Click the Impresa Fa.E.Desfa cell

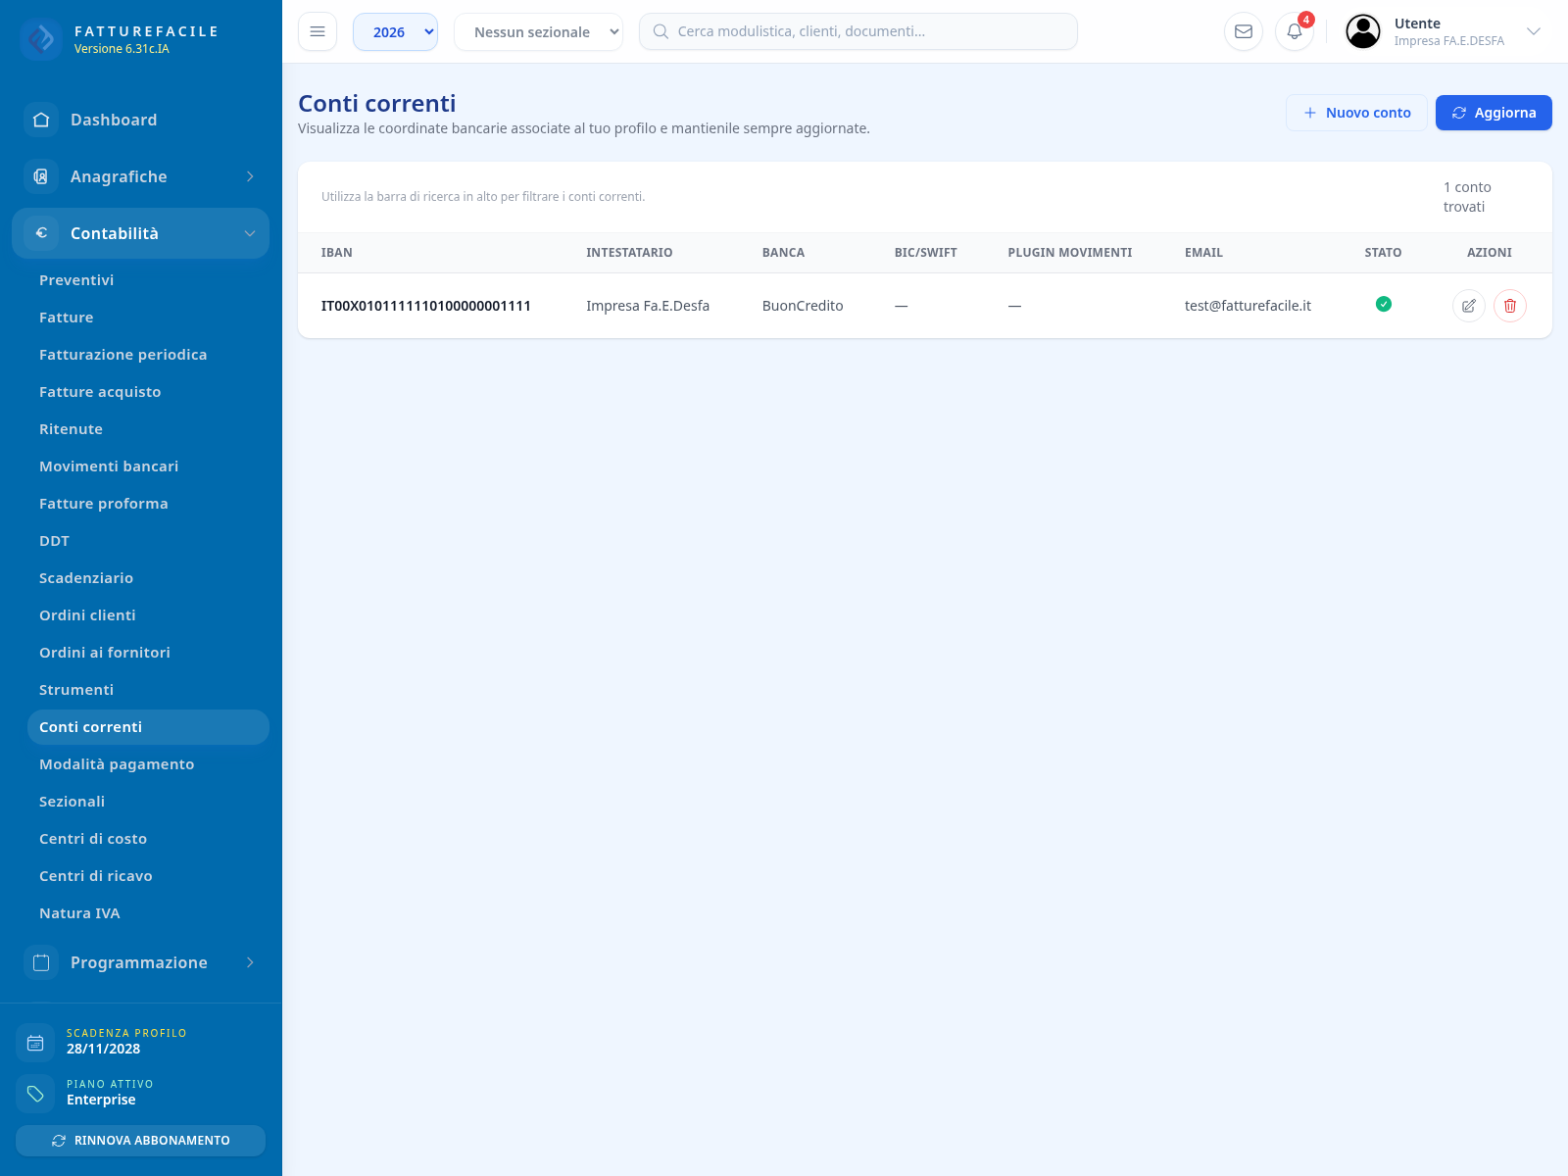[x=648, y=306]
